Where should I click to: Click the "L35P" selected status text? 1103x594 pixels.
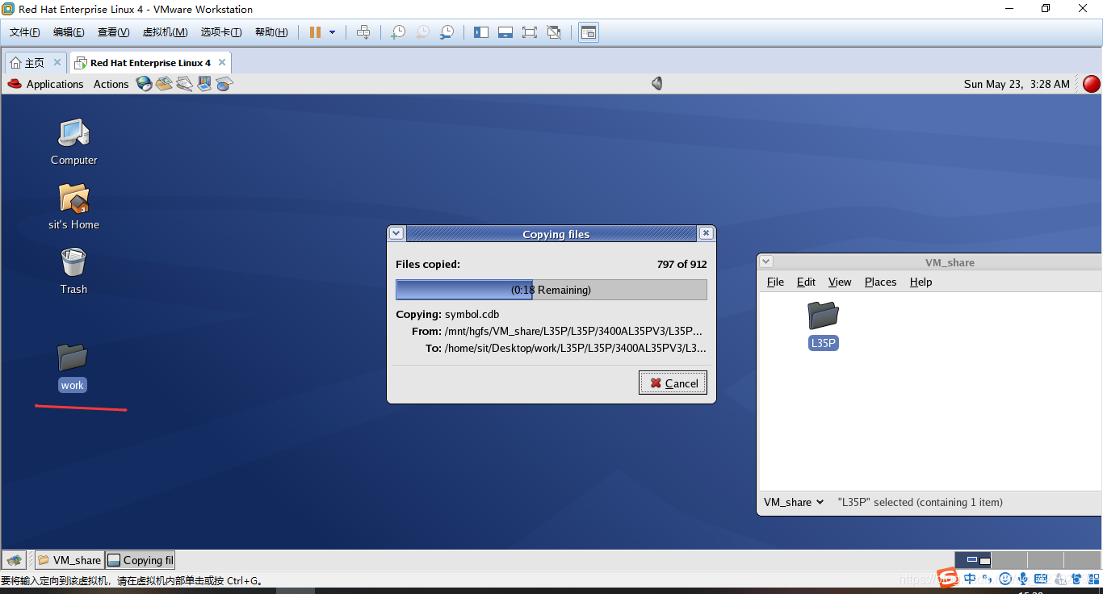920,502
